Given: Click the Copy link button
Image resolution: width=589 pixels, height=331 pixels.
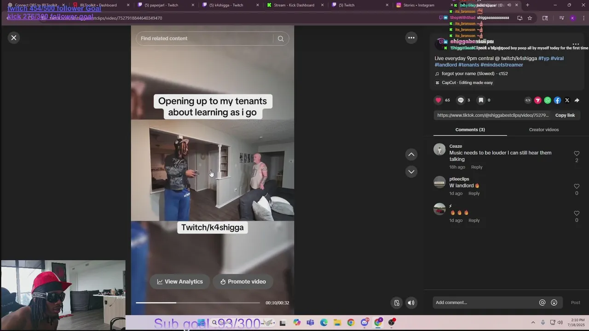Looking at the screenshot, I should [565, 115].
